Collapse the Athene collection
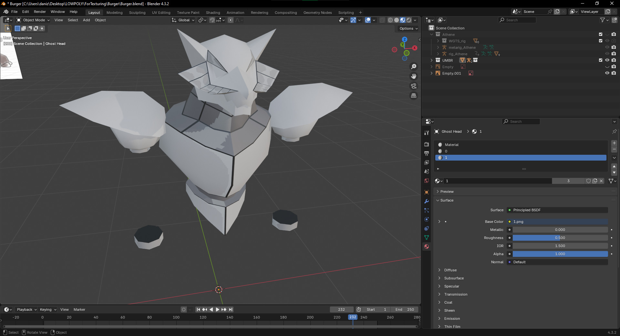 (x=431, y=34)
